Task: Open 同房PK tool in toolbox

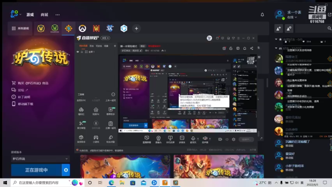Action: [96, 111]
